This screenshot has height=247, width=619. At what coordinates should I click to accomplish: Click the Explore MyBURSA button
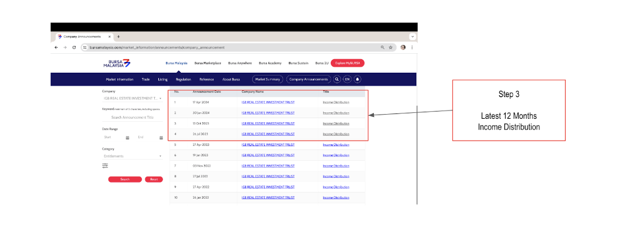pos(347,63)
